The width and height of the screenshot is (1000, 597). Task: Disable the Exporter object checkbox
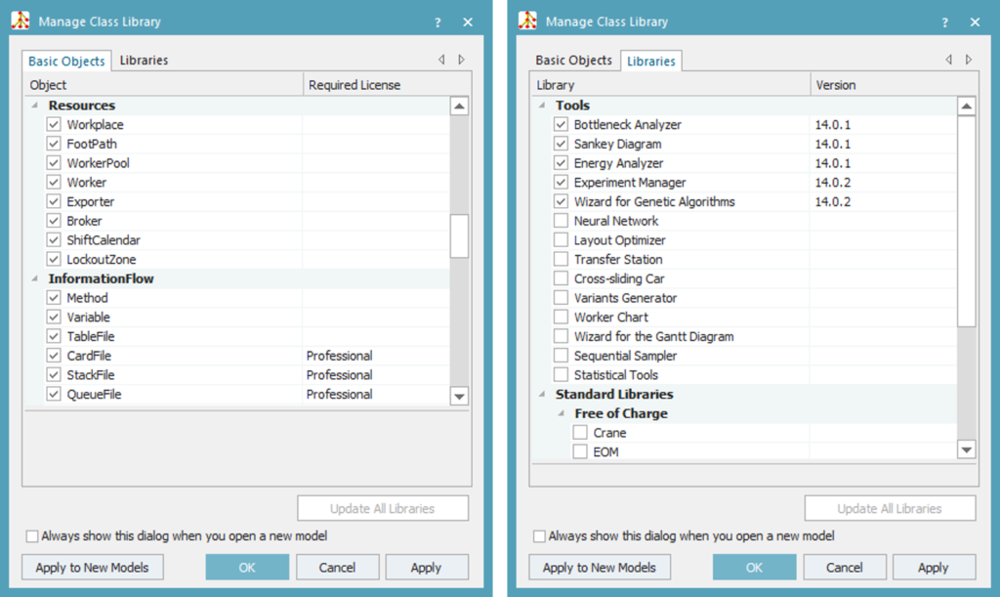pos(54,201)
